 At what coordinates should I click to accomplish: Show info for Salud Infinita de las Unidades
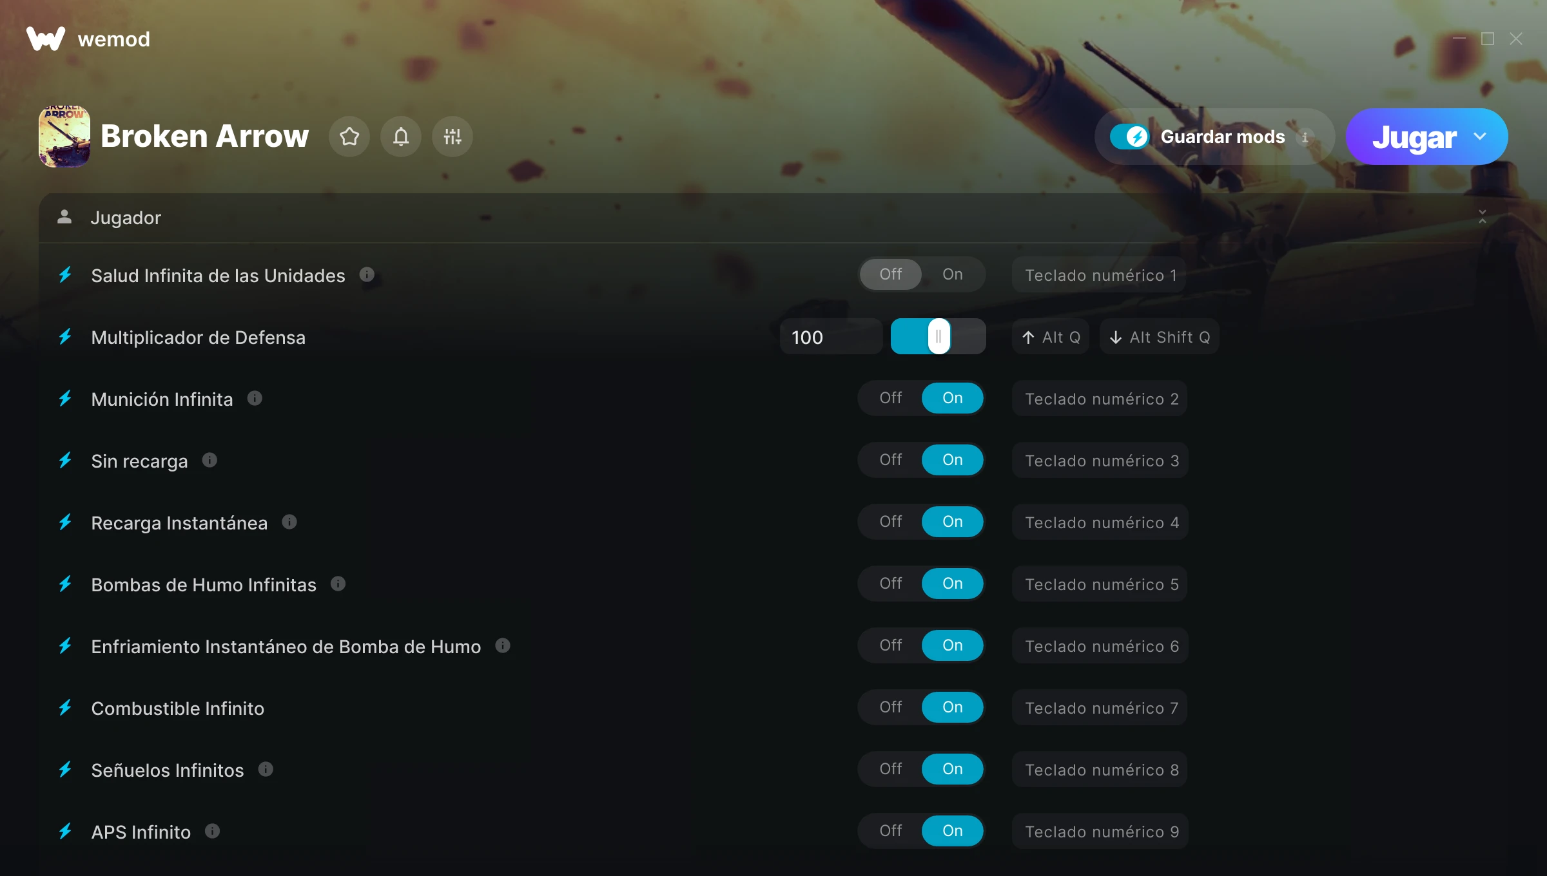[x=367, y=275]
